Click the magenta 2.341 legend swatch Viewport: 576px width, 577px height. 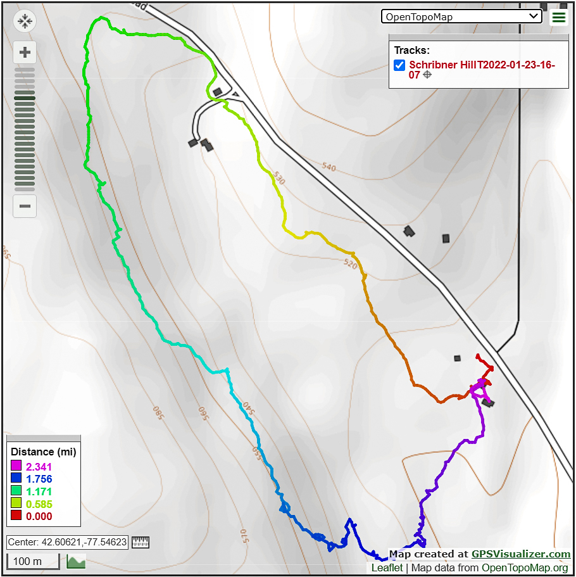pyautogui.click(x=16, y=467)
